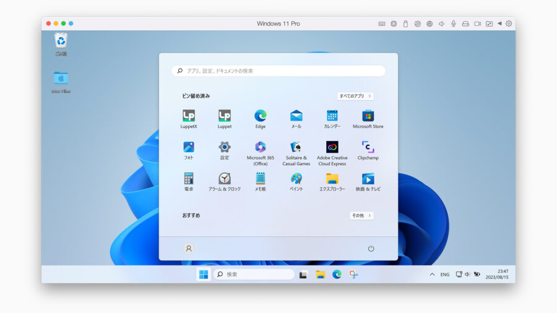Click the Parallels network globe icon

(430, 24)
